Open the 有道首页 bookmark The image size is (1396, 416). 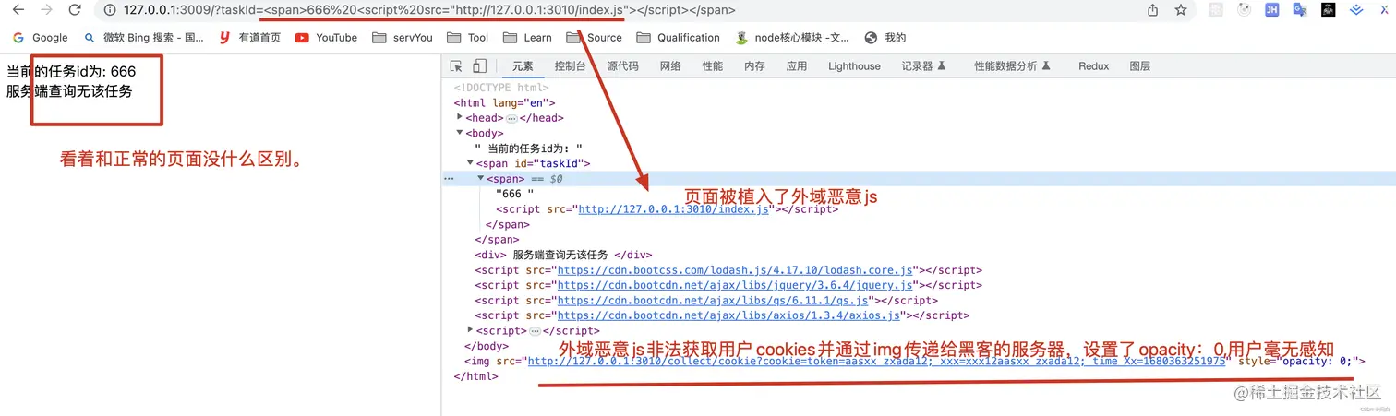click(249, 38)
